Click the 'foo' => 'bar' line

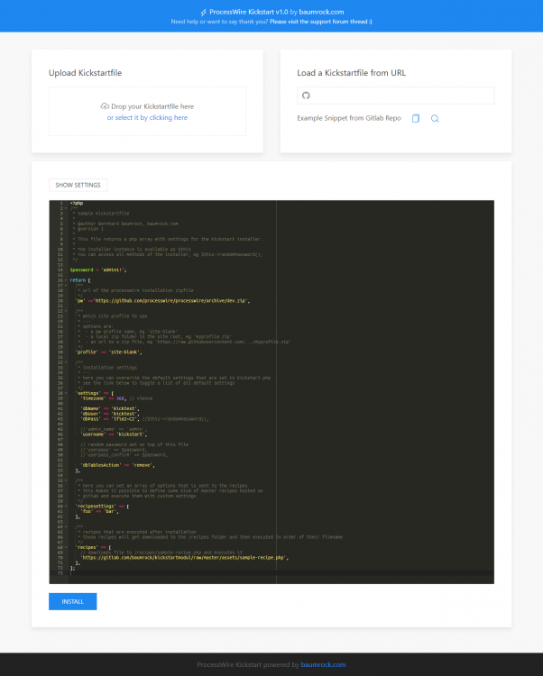click(99, 511)
